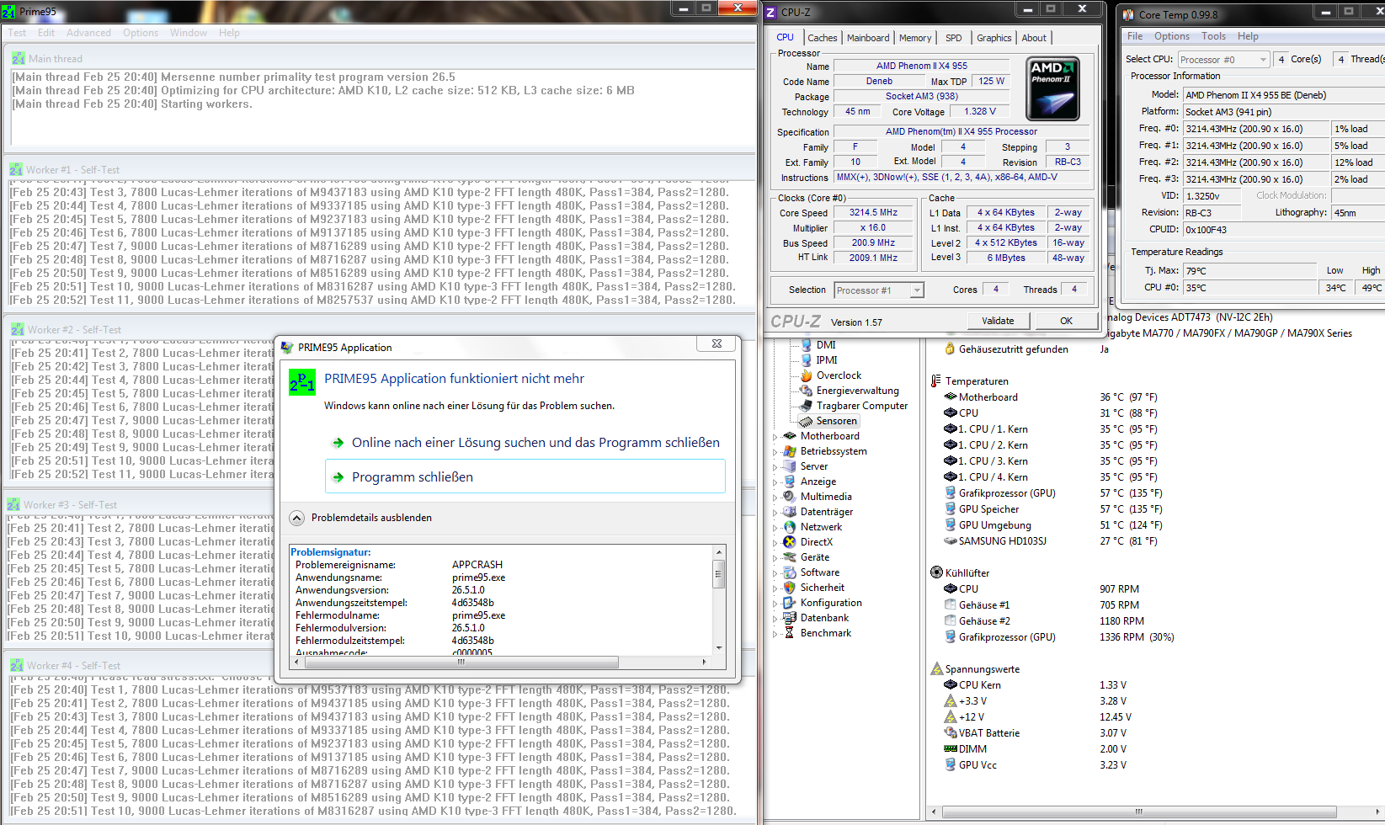Click the Problemsignatur horizontal scrollbar
This screenshot has height=825, width=1385.
click(500, 662)
